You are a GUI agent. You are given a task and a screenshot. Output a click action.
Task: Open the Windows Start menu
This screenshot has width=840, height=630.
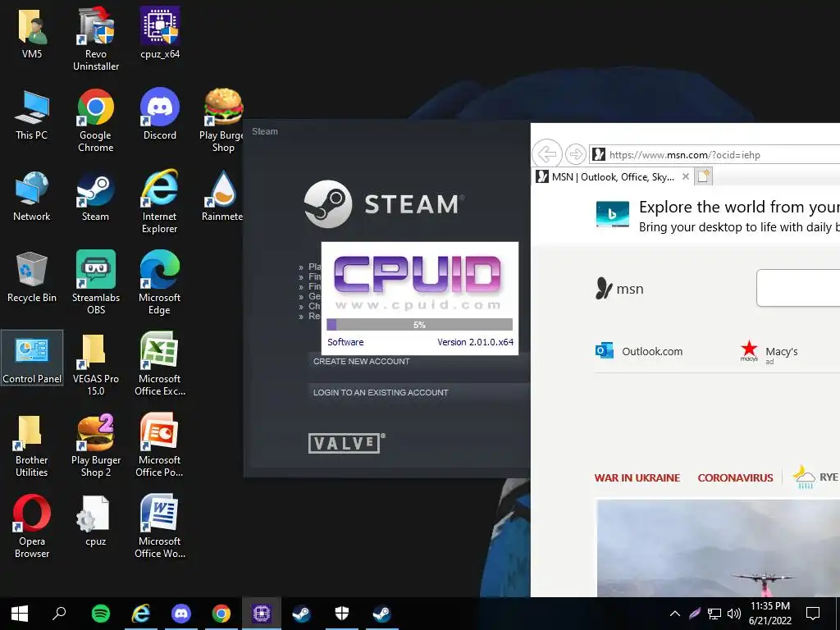[x=20, y=614]
